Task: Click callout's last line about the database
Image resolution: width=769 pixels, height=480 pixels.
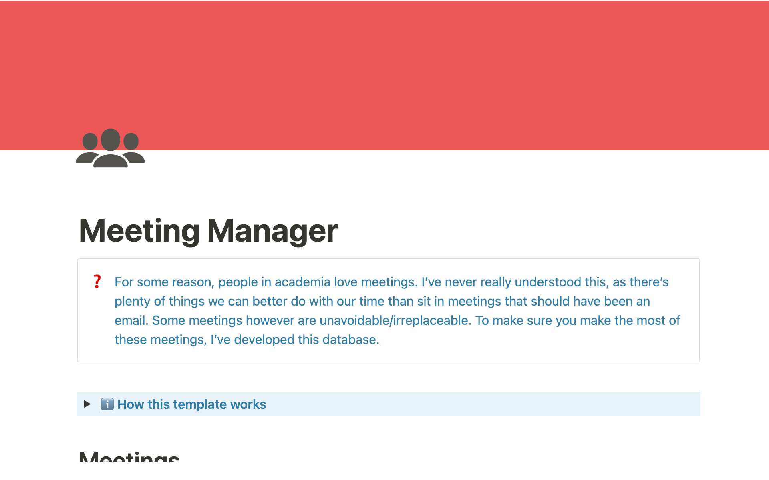Action: (x=247, y=340)
